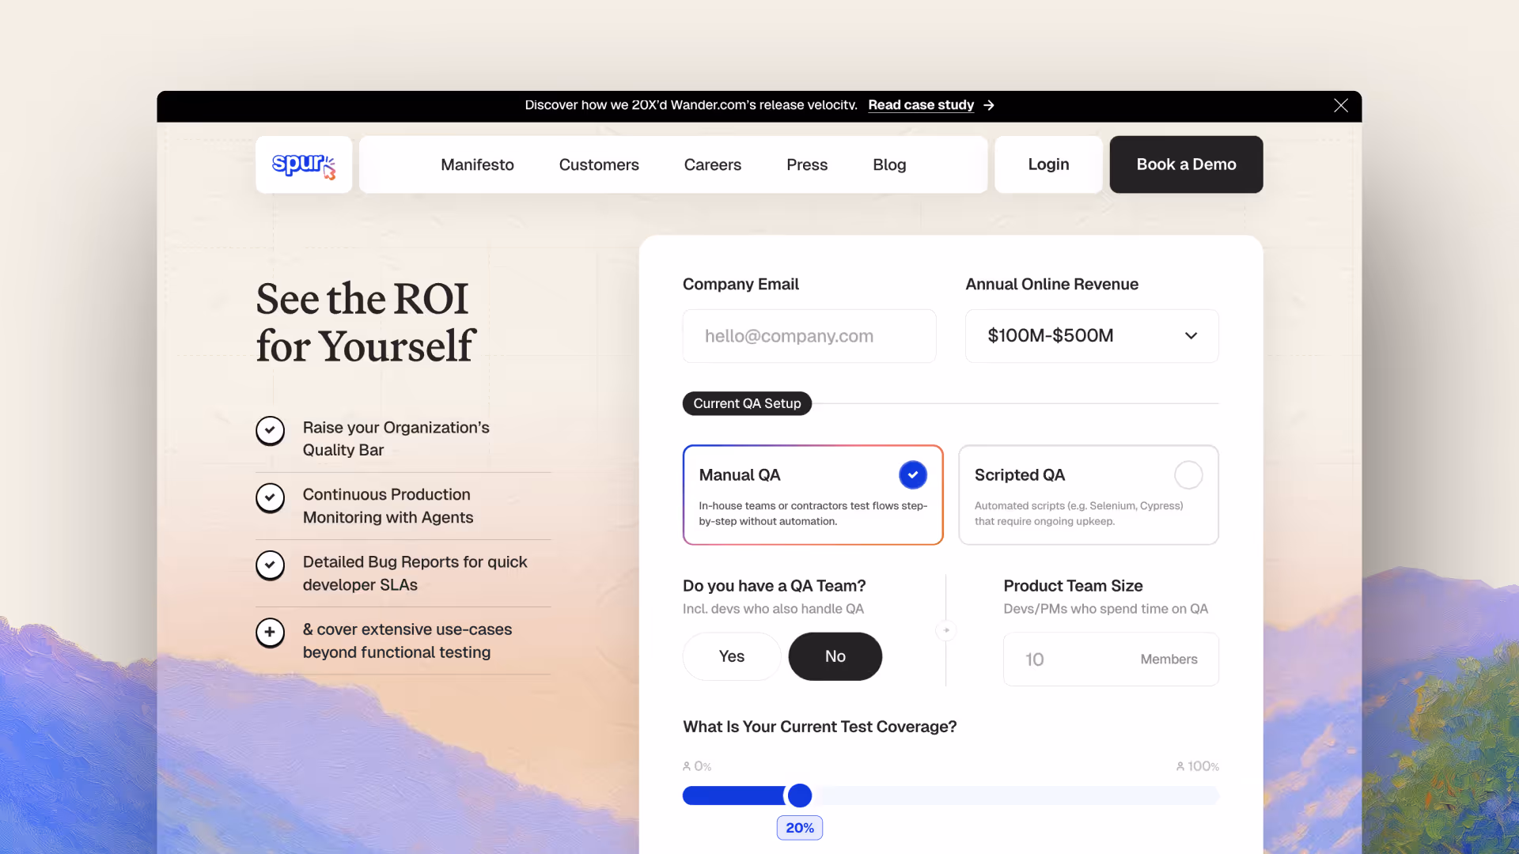
Task: Select the Scripted QA radio option
Action: point(1188,475)
